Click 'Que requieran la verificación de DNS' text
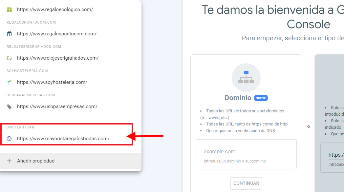 [241, 131]
